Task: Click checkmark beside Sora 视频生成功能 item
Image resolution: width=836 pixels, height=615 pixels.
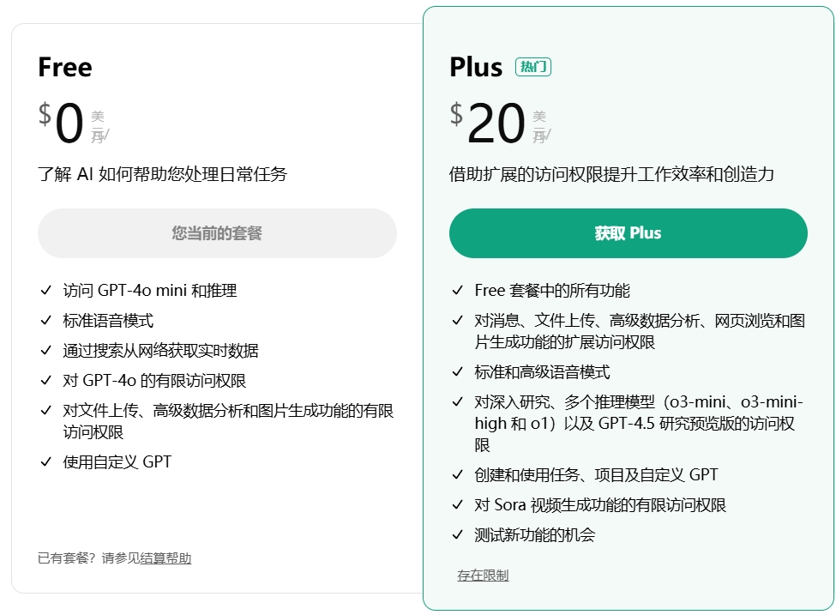Action: point(458,504)
